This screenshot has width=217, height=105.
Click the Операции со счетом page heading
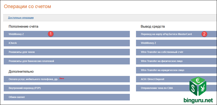[28, 6]
